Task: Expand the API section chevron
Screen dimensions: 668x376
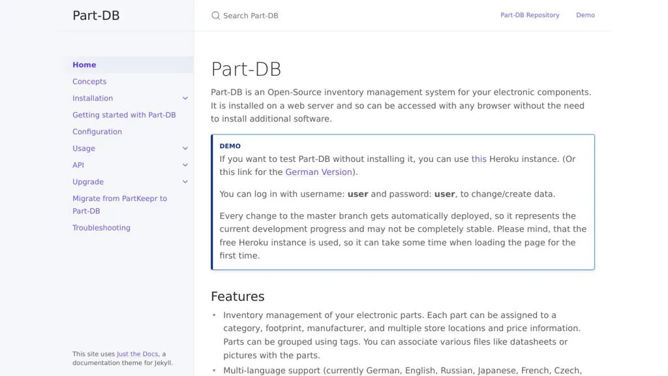Action: tap(185, 165)
